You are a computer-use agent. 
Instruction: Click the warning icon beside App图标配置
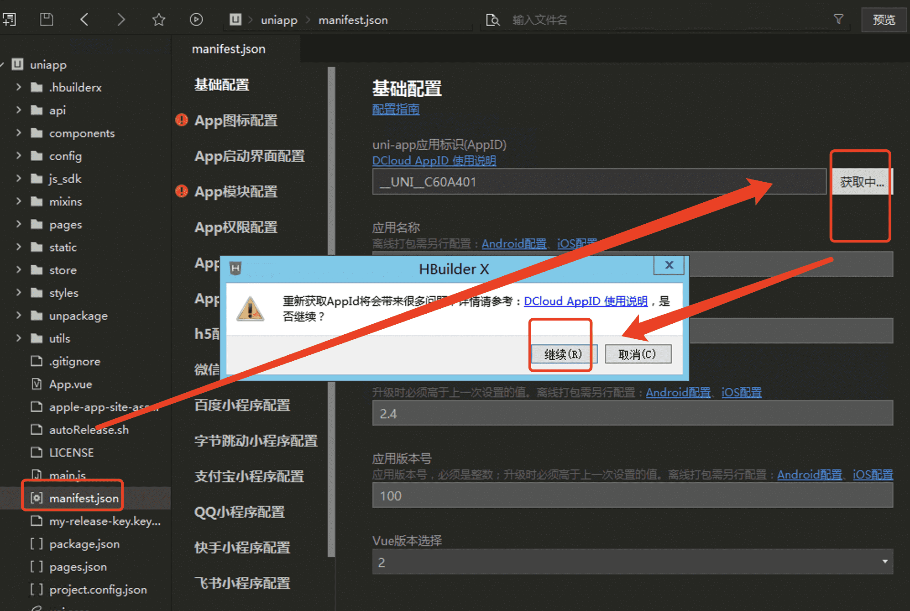(182, 120)
